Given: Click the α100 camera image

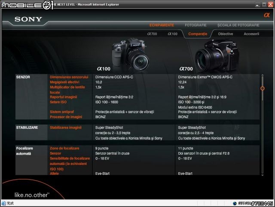Looking at the screenshot, I should pyautogui.click(x=130, y=54).
